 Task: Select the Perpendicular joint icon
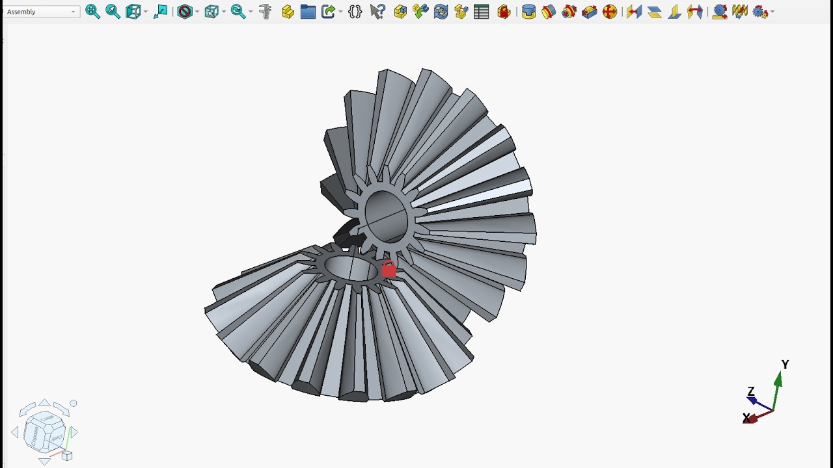click(x=675, y=12)
